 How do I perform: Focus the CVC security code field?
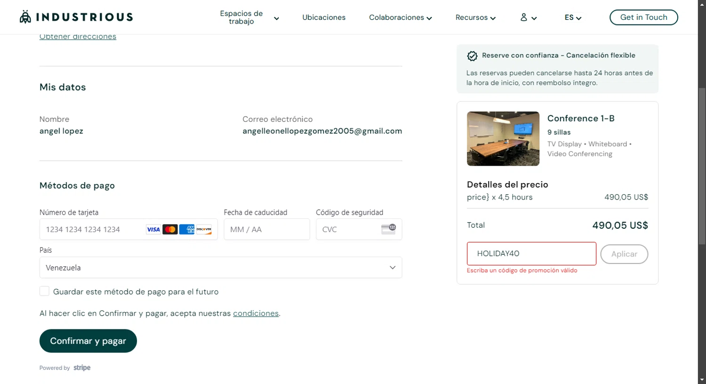tap(359, 230)
